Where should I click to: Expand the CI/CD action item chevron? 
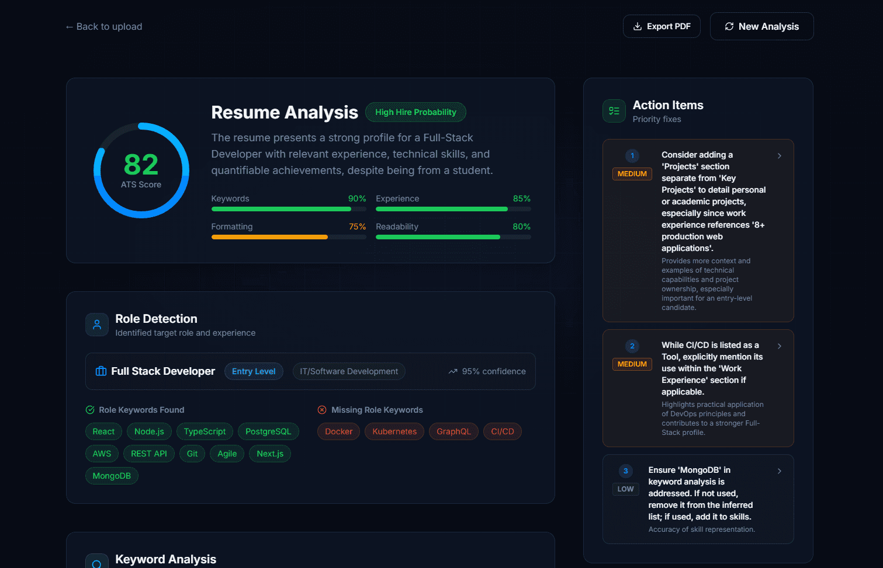point(779,346)
